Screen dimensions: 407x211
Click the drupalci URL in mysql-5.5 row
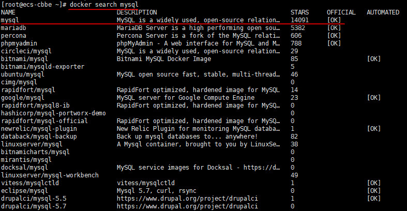pos(187,199)
